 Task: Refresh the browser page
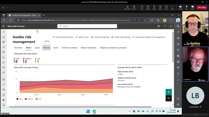coord(11,20)
